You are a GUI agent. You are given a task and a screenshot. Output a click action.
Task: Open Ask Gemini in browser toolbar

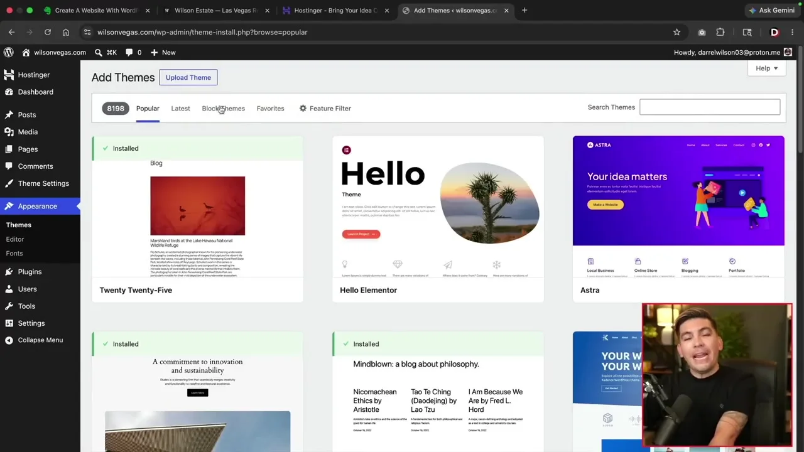click(x=772, y=11)
